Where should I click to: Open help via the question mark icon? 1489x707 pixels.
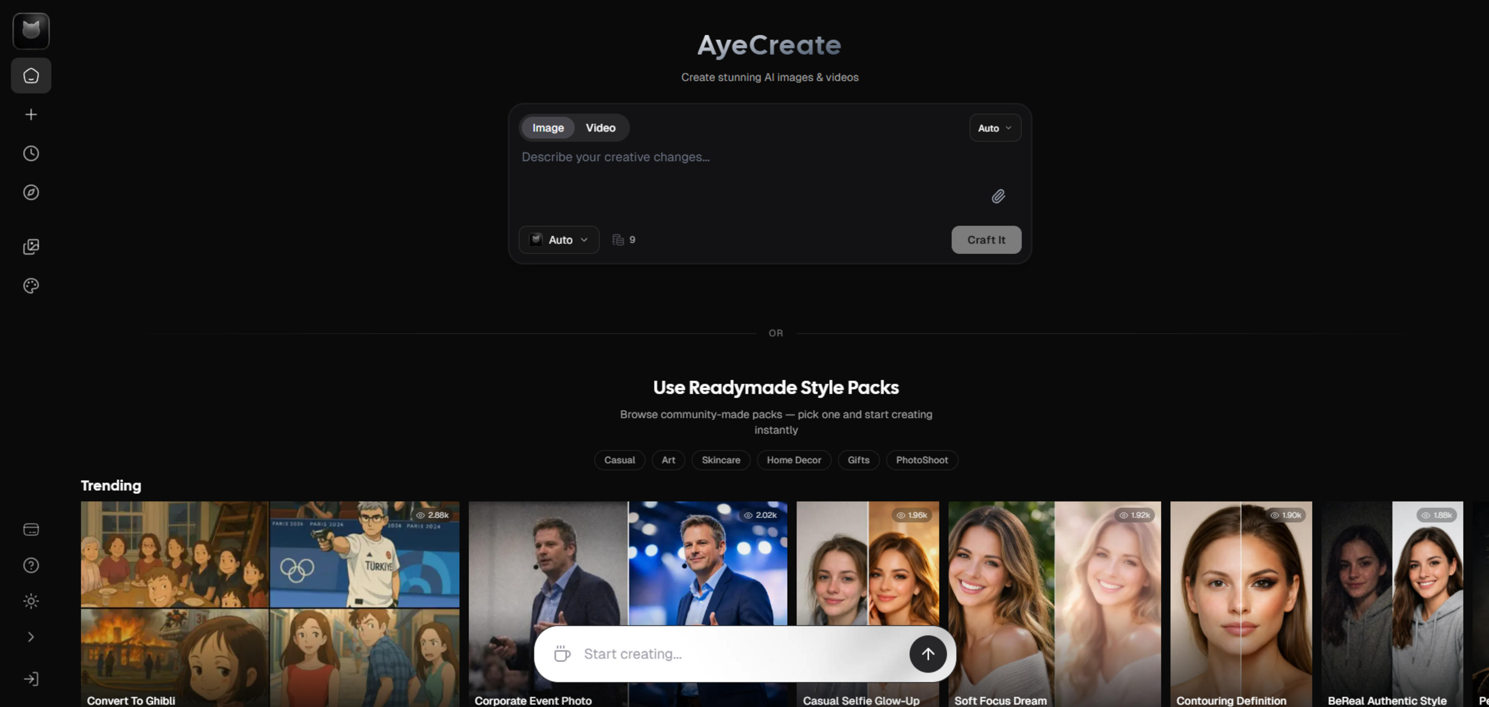(x=31, y=566)
